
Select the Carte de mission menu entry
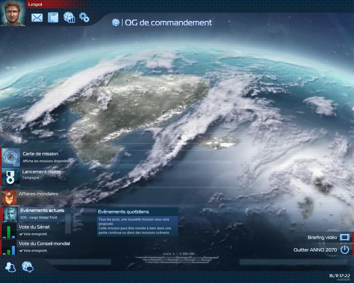pos(40,154)
